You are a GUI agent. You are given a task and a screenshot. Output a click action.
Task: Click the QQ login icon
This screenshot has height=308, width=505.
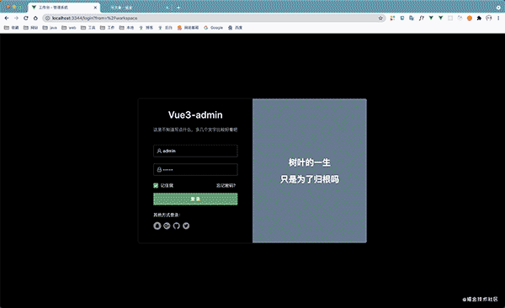pyautogui.click(x=157, y=226)
